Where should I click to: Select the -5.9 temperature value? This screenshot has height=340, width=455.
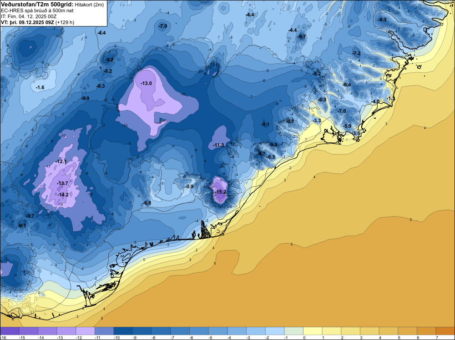click(347, 126)
